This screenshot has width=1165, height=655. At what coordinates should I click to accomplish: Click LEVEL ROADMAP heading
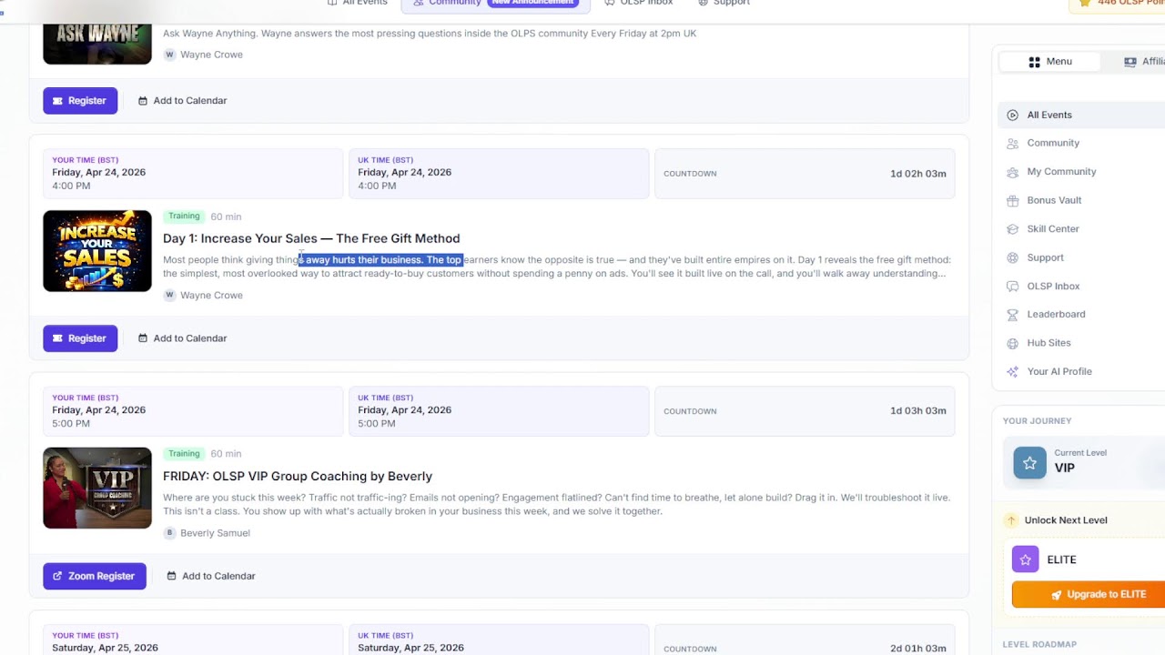(x=1039, y=645)
